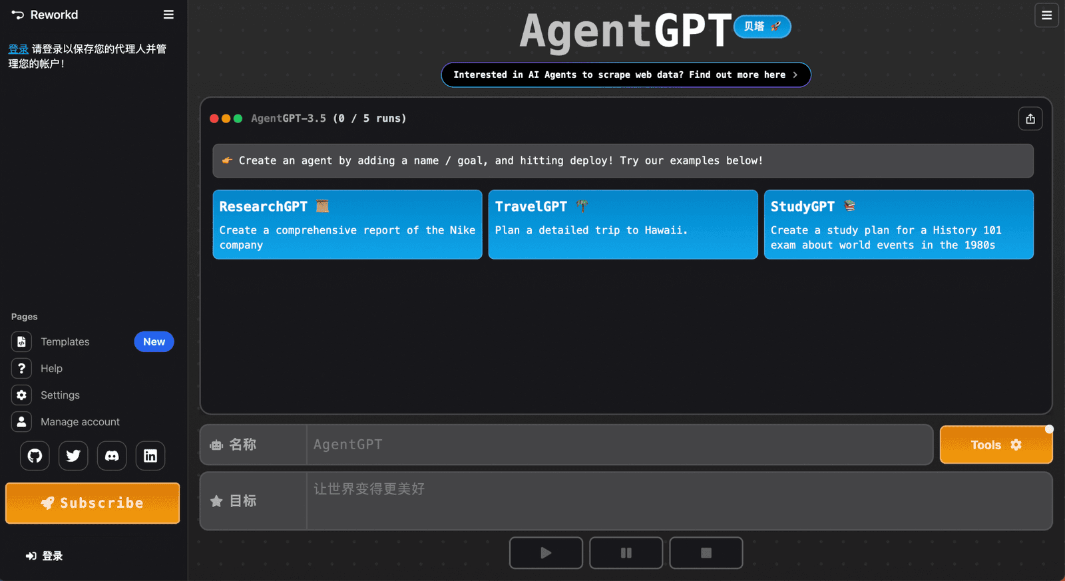The height and width of the screenshot is (581, 1065).
Task: Open the Templates page
Action: tap(65, 342)
